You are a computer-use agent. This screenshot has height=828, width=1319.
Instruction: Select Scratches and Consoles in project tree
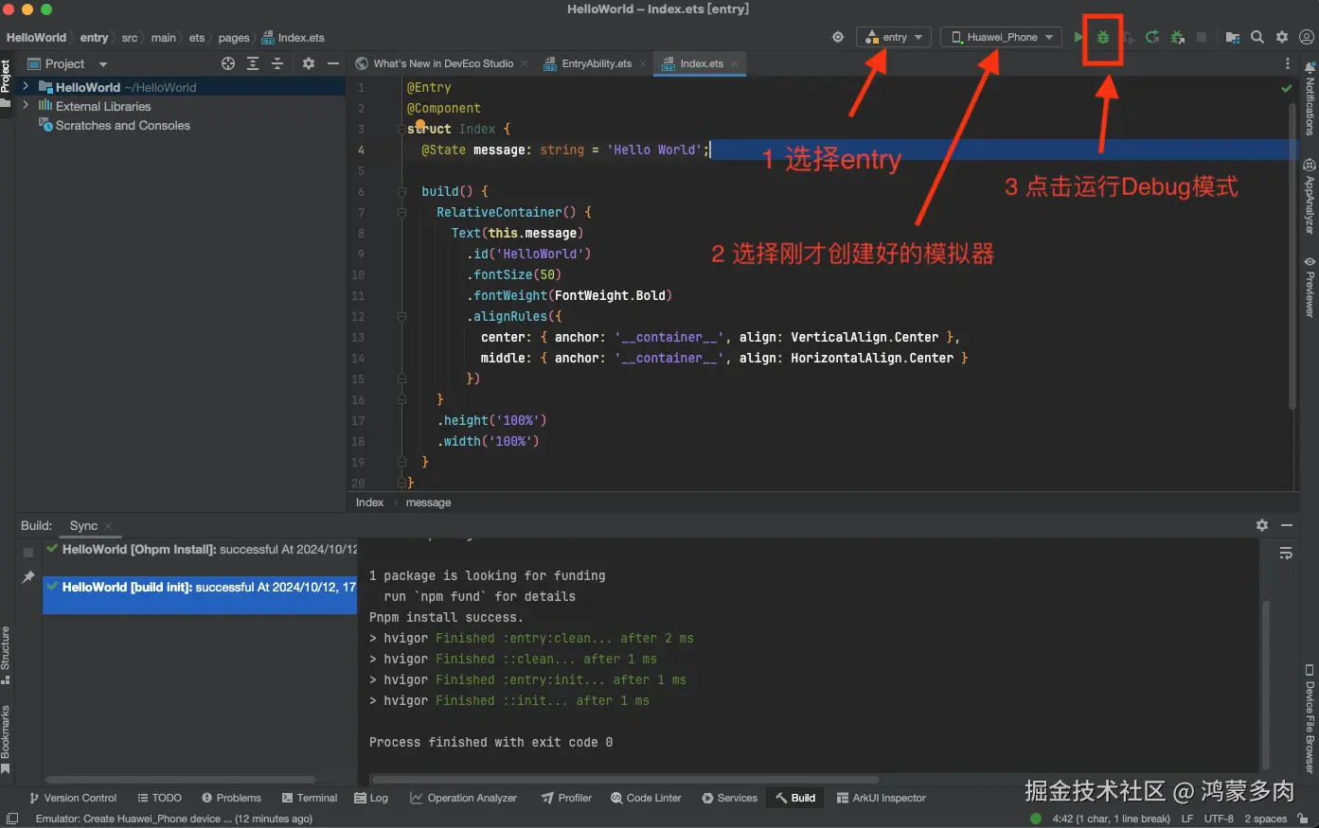114,125
